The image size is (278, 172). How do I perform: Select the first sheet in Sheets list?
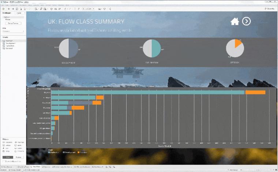coord(13,41)
